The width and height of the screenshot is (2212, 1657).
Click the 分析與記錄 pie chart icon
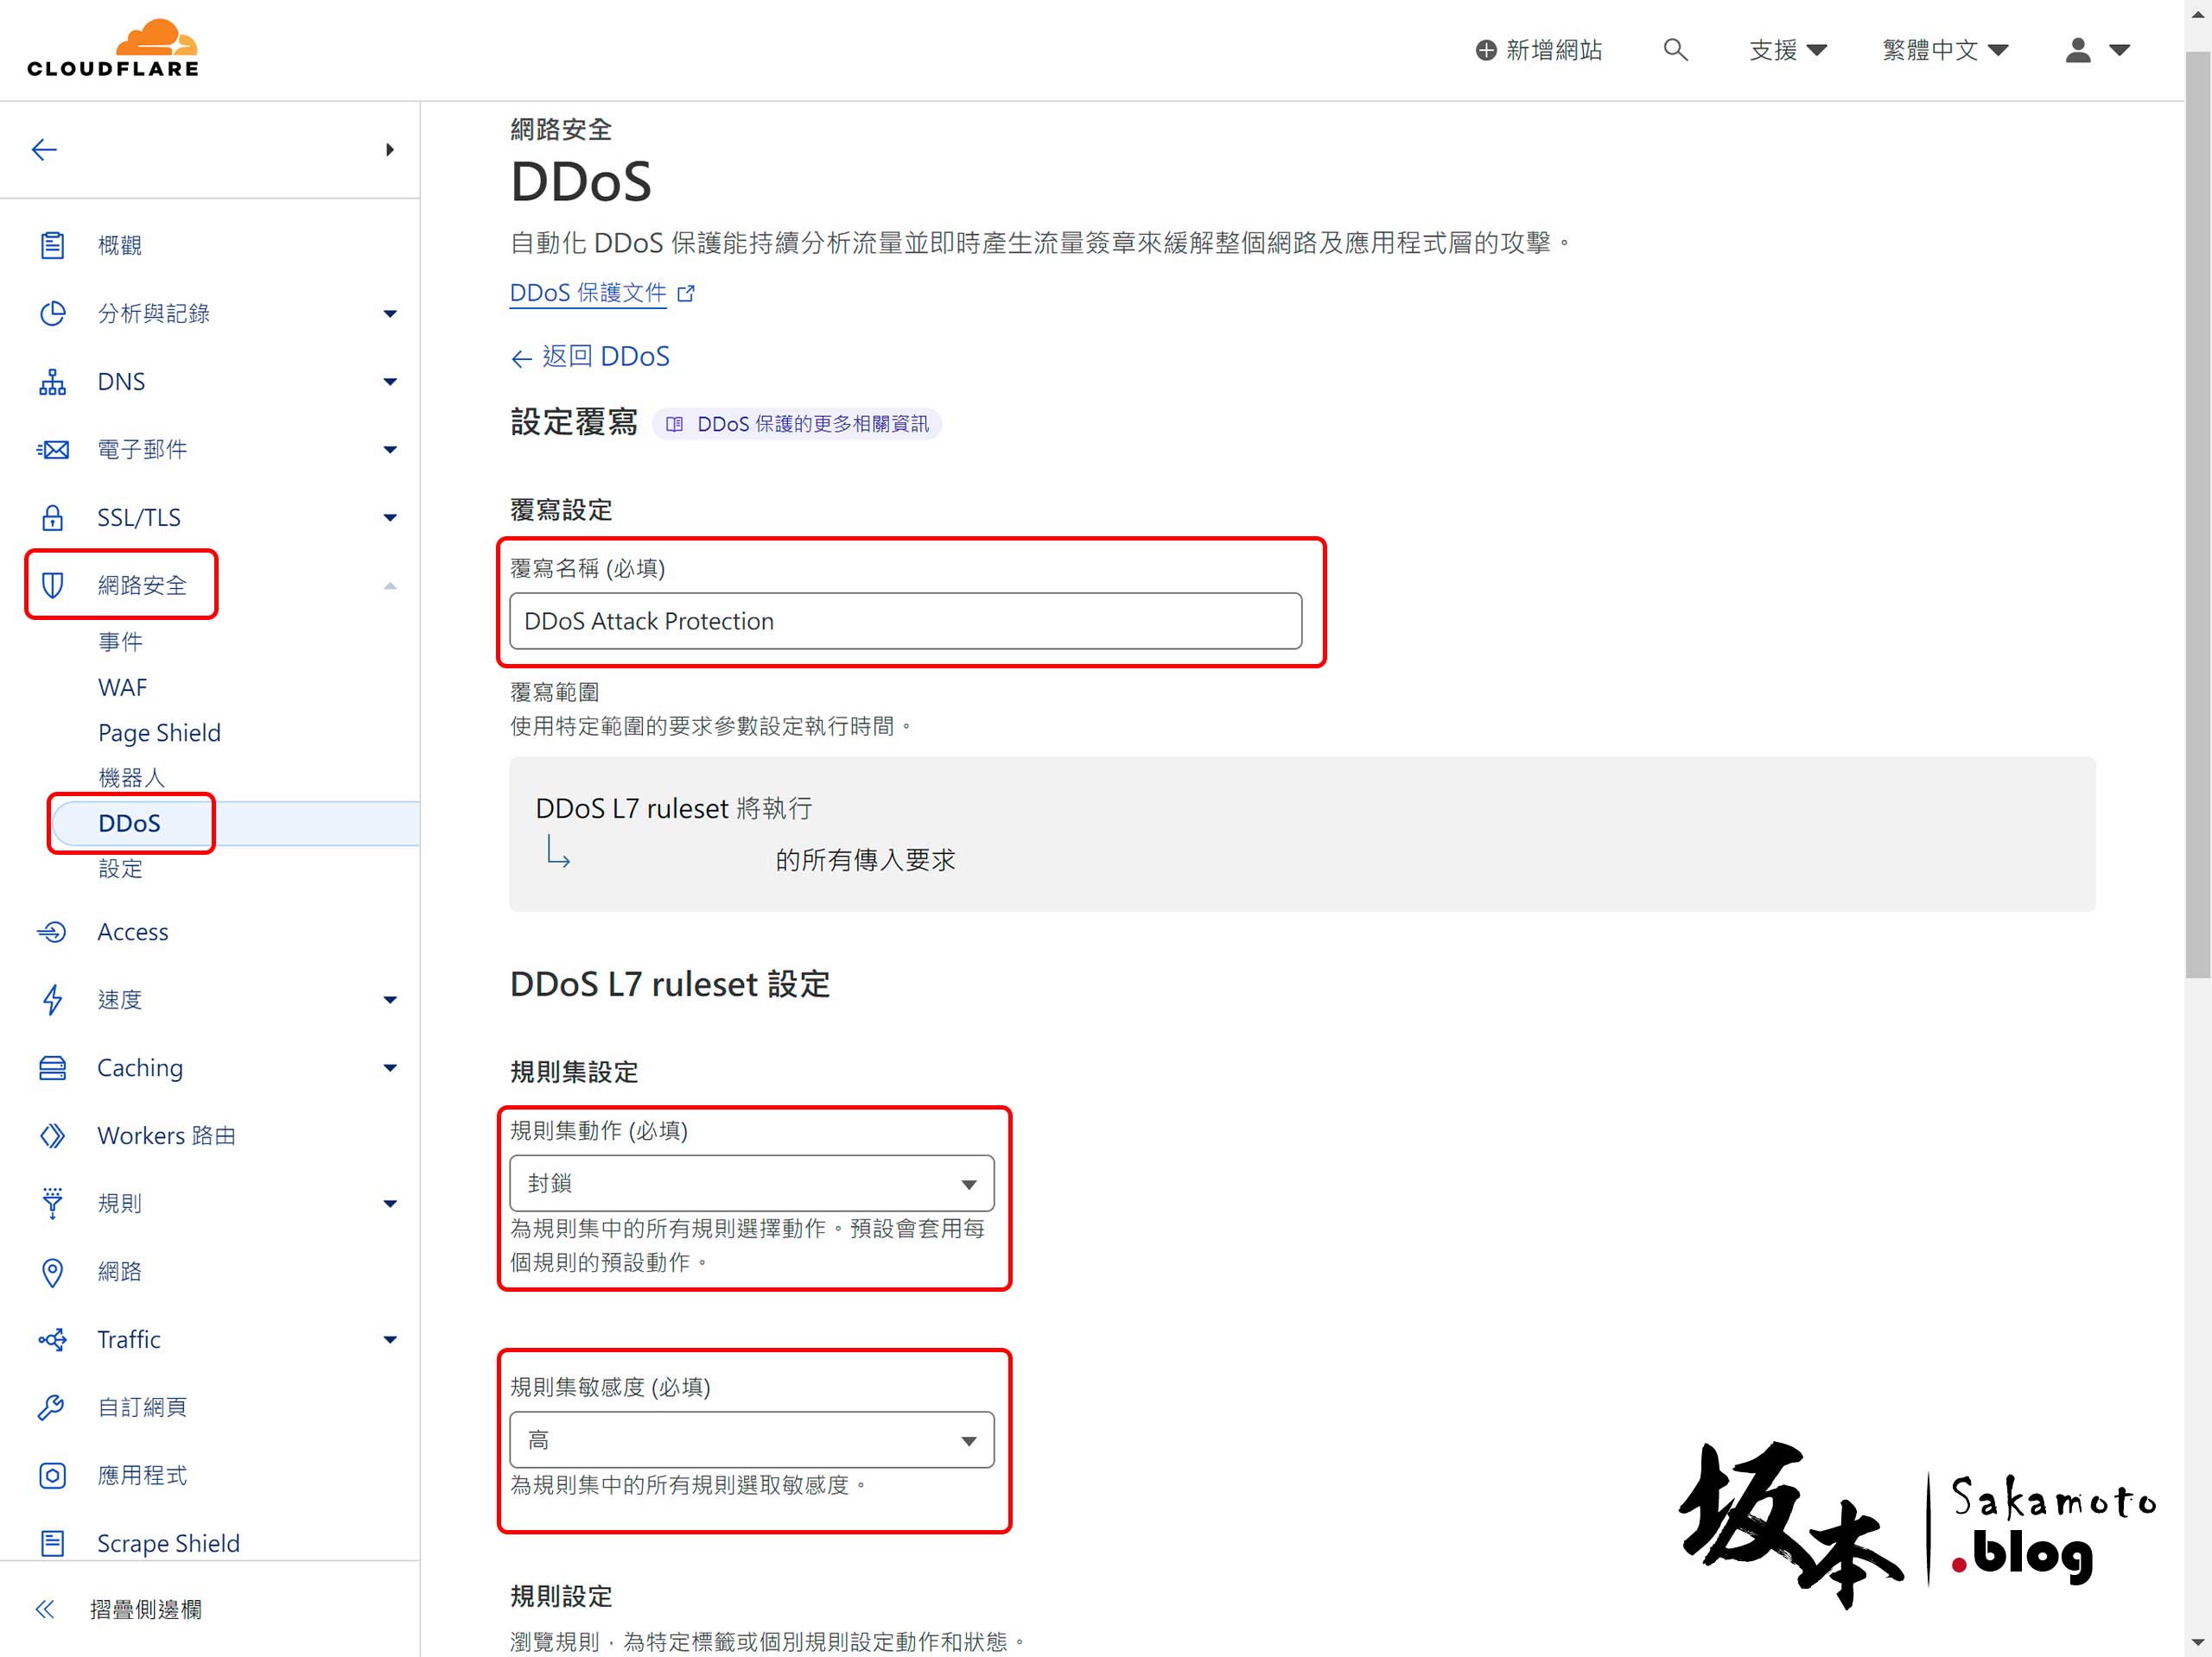tap(52, 313)
